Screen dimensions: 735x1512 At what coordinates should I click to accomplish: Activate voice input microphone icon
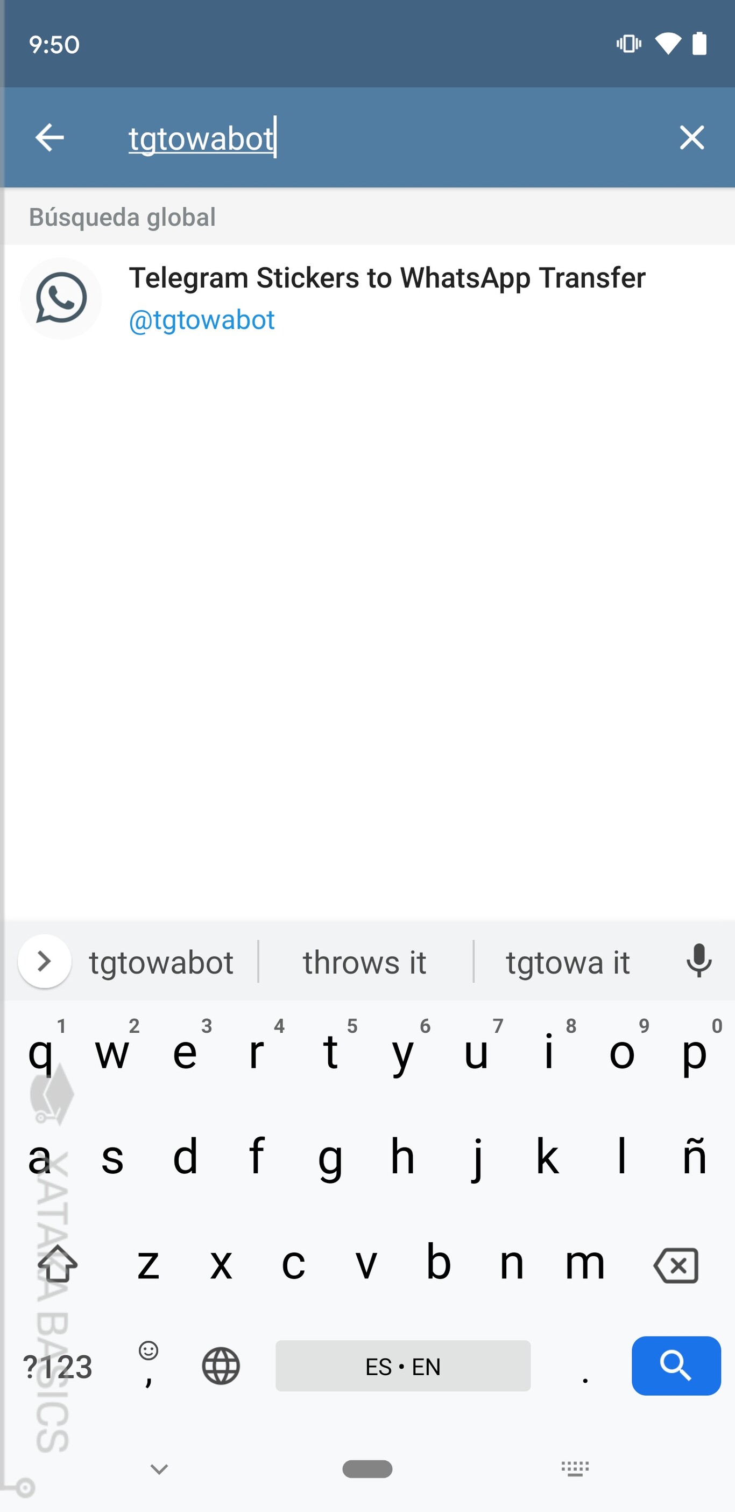(698, 962)
